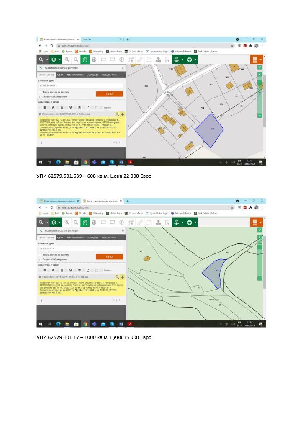Switch to the 'АДРЕС' tab in the upper panel

tap(60, 75)
